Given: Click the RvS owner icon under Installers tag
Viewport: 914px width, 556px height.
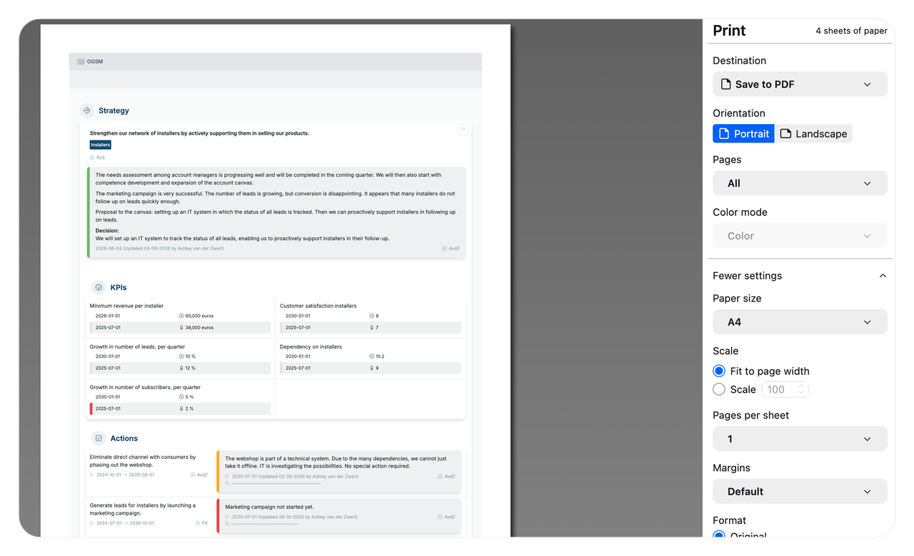Looking at the screenshot, I should pyautogui.click(x=92, y=158).
